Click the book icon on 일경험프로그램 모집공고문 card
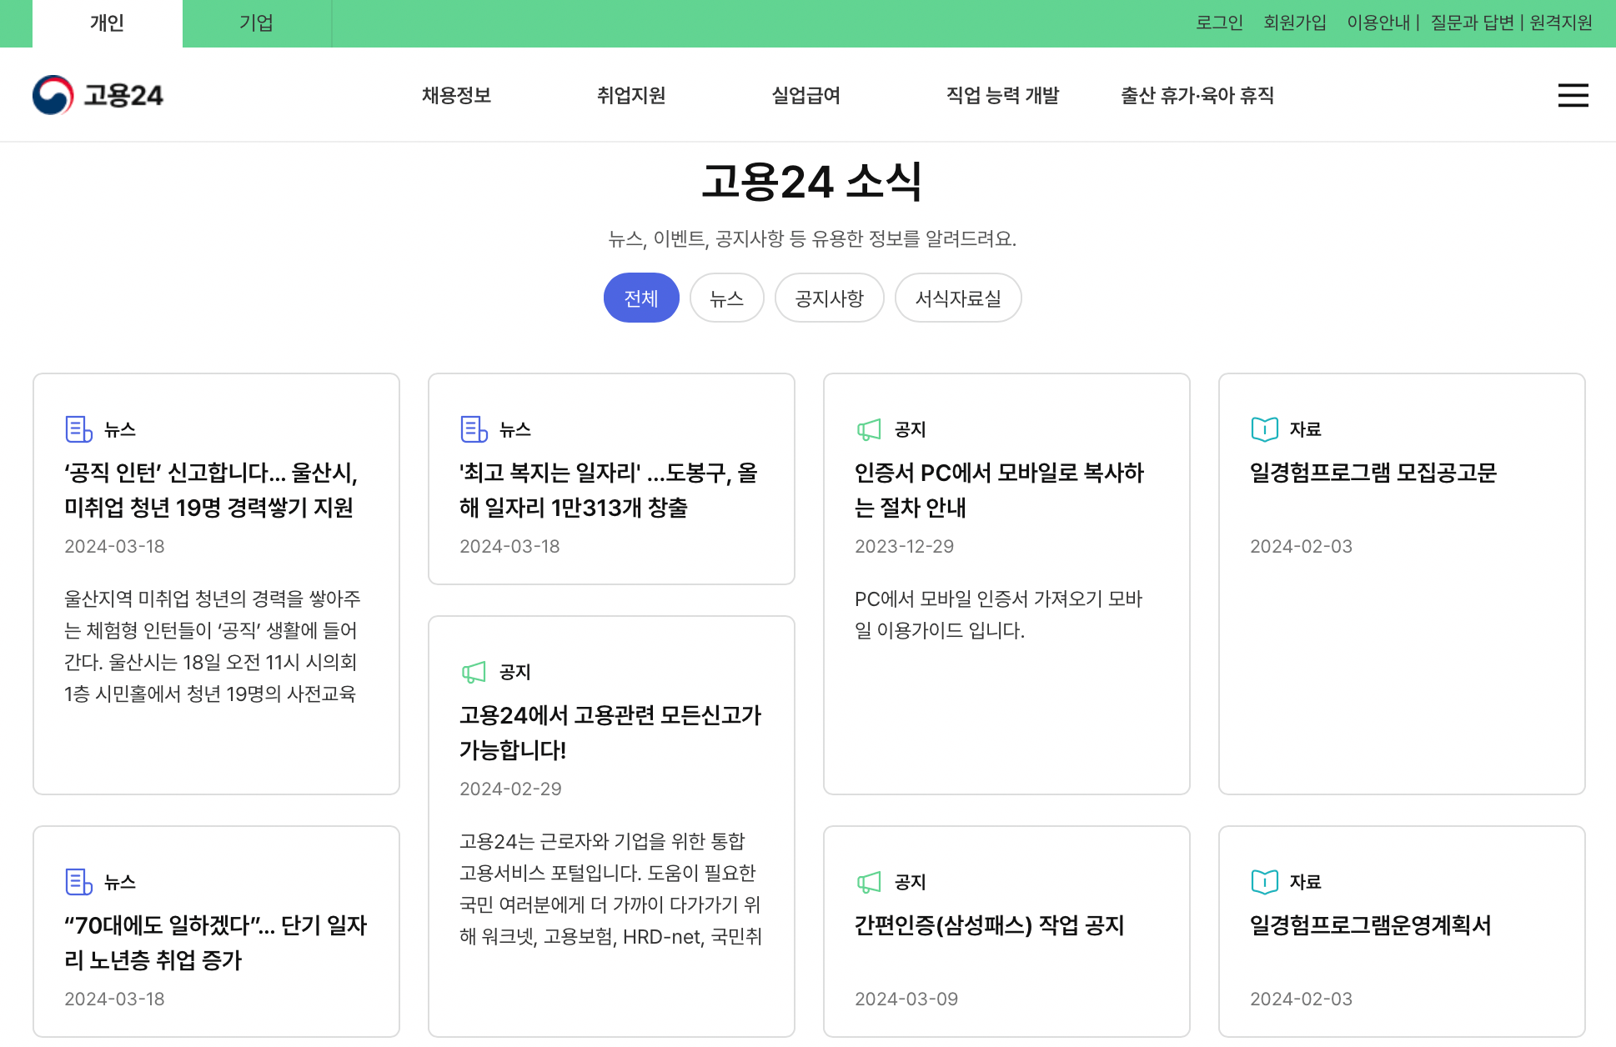Screen dimensions: 1616x1047 coord(1263,428)
